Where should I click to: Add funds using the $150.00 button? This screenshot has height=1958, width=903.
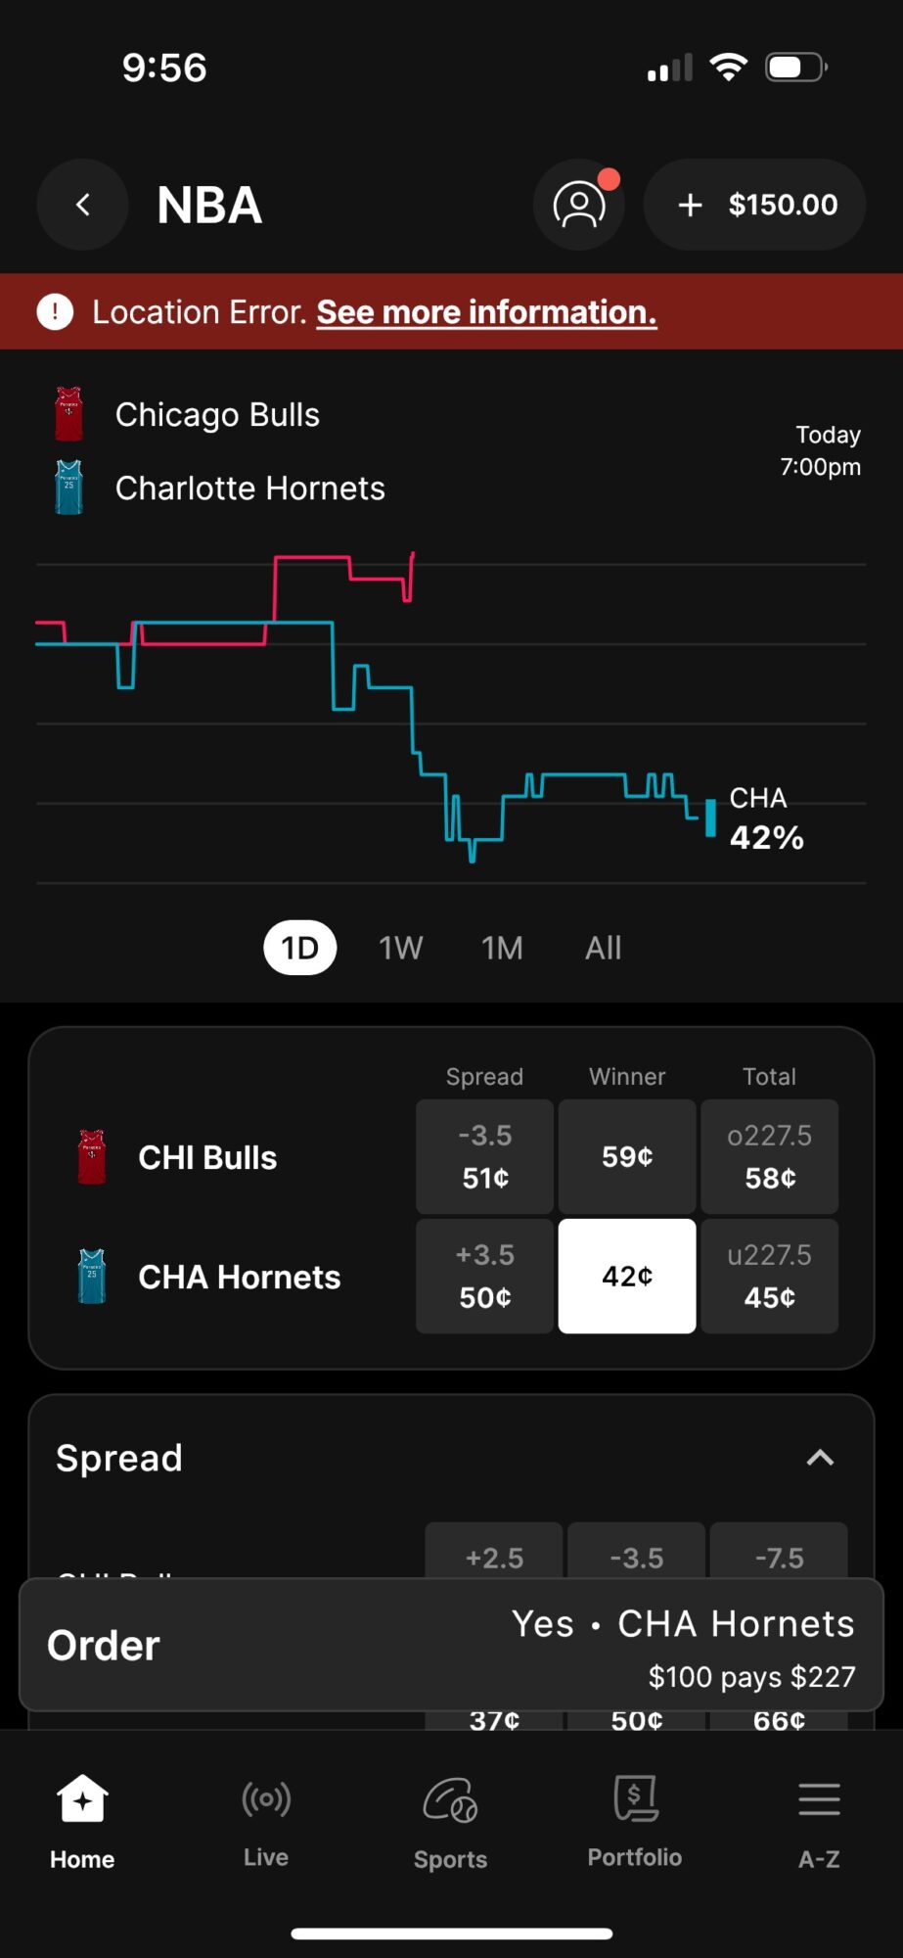[753, 205]
